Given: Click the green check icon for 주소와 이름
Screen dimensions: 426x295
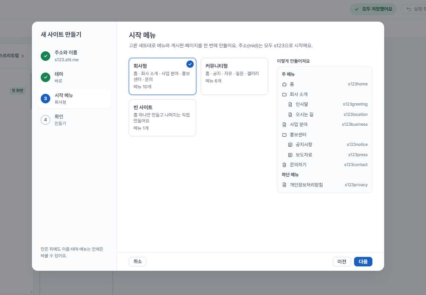Looking at the screenshot, I should pos(45,56).
